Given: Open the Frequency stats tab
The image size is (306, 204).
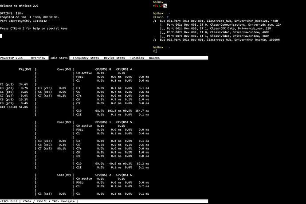Looking at the screenshot, I should pyautogui.click(x=86, y=58).
